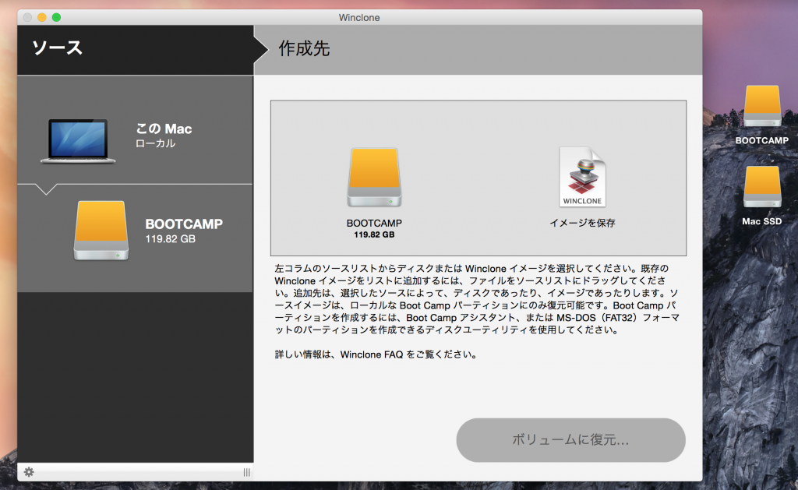This screenshot has height=490, width=798.
Task: Click the Mac SSD desktop icon label
Action: [x=762, y=221]
